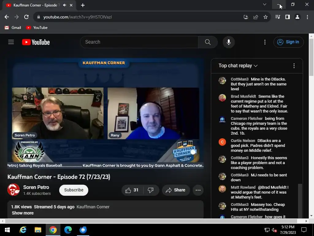Image resolution: width=314 pixels, height=236 pixels.
Task: Bookmark this page with star icon
Action: click(x=266, y=17)
